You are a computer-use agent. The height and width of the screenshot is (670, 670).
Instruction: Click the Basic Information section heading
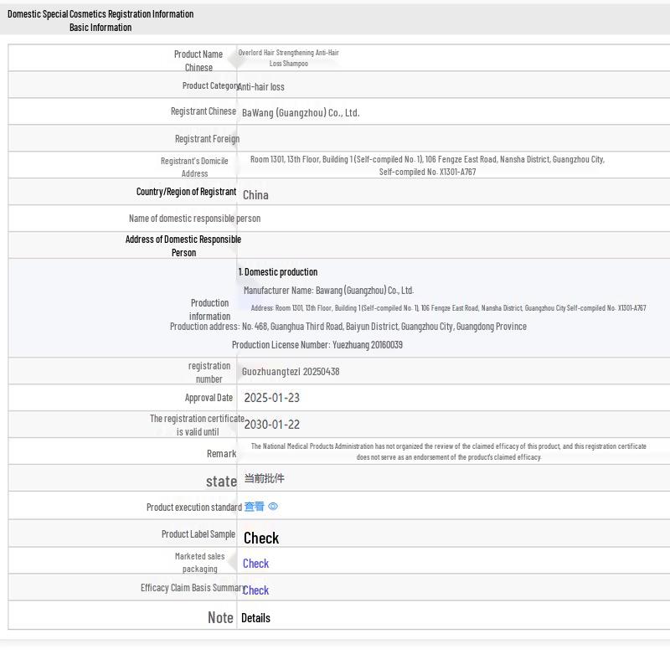pos(100,28)
